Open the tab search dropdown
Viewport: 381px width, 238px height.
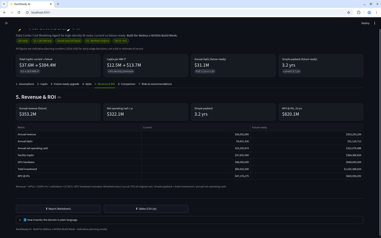[4, 4]
